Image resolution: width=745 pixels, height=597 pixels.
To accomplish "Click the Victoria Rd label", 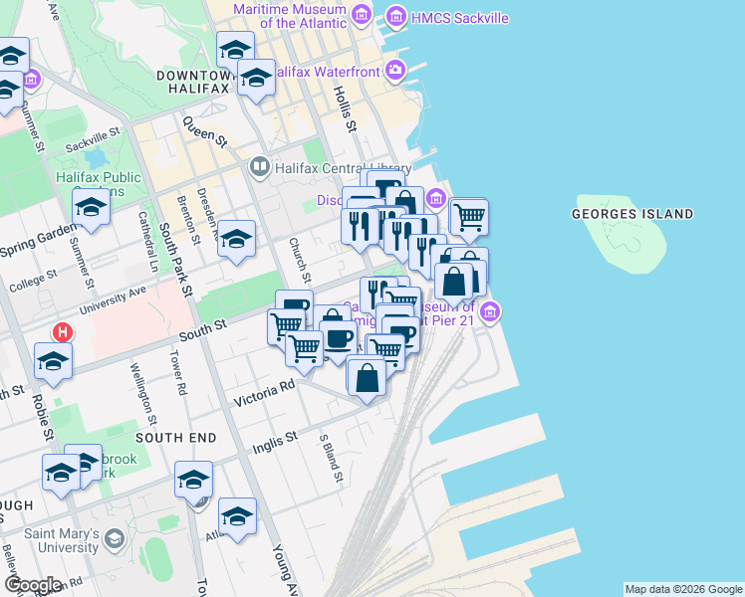I will [264, 394].
